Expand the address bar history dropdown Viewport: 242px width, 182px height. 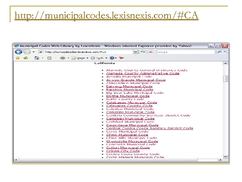135,52
